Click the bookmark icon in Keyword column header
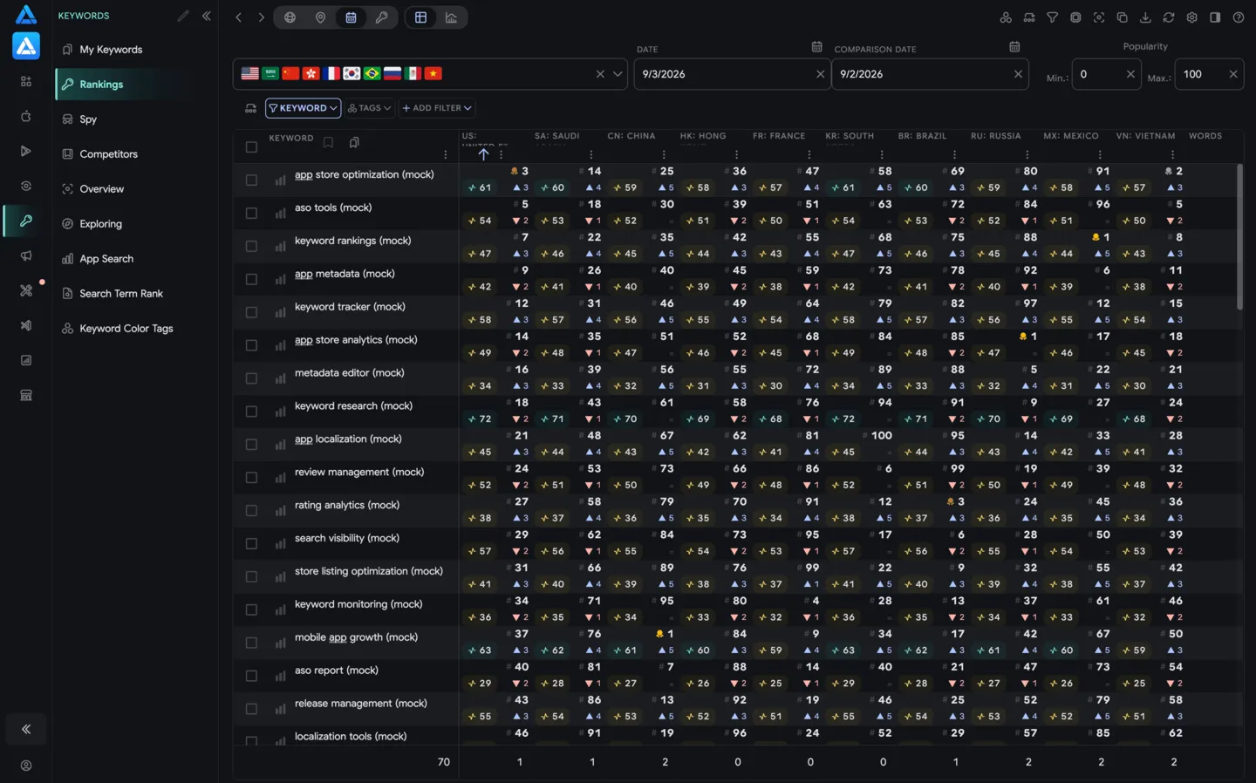Image resolution: width=1256 pixels, height=783 pixels. [x=328, y=142]
